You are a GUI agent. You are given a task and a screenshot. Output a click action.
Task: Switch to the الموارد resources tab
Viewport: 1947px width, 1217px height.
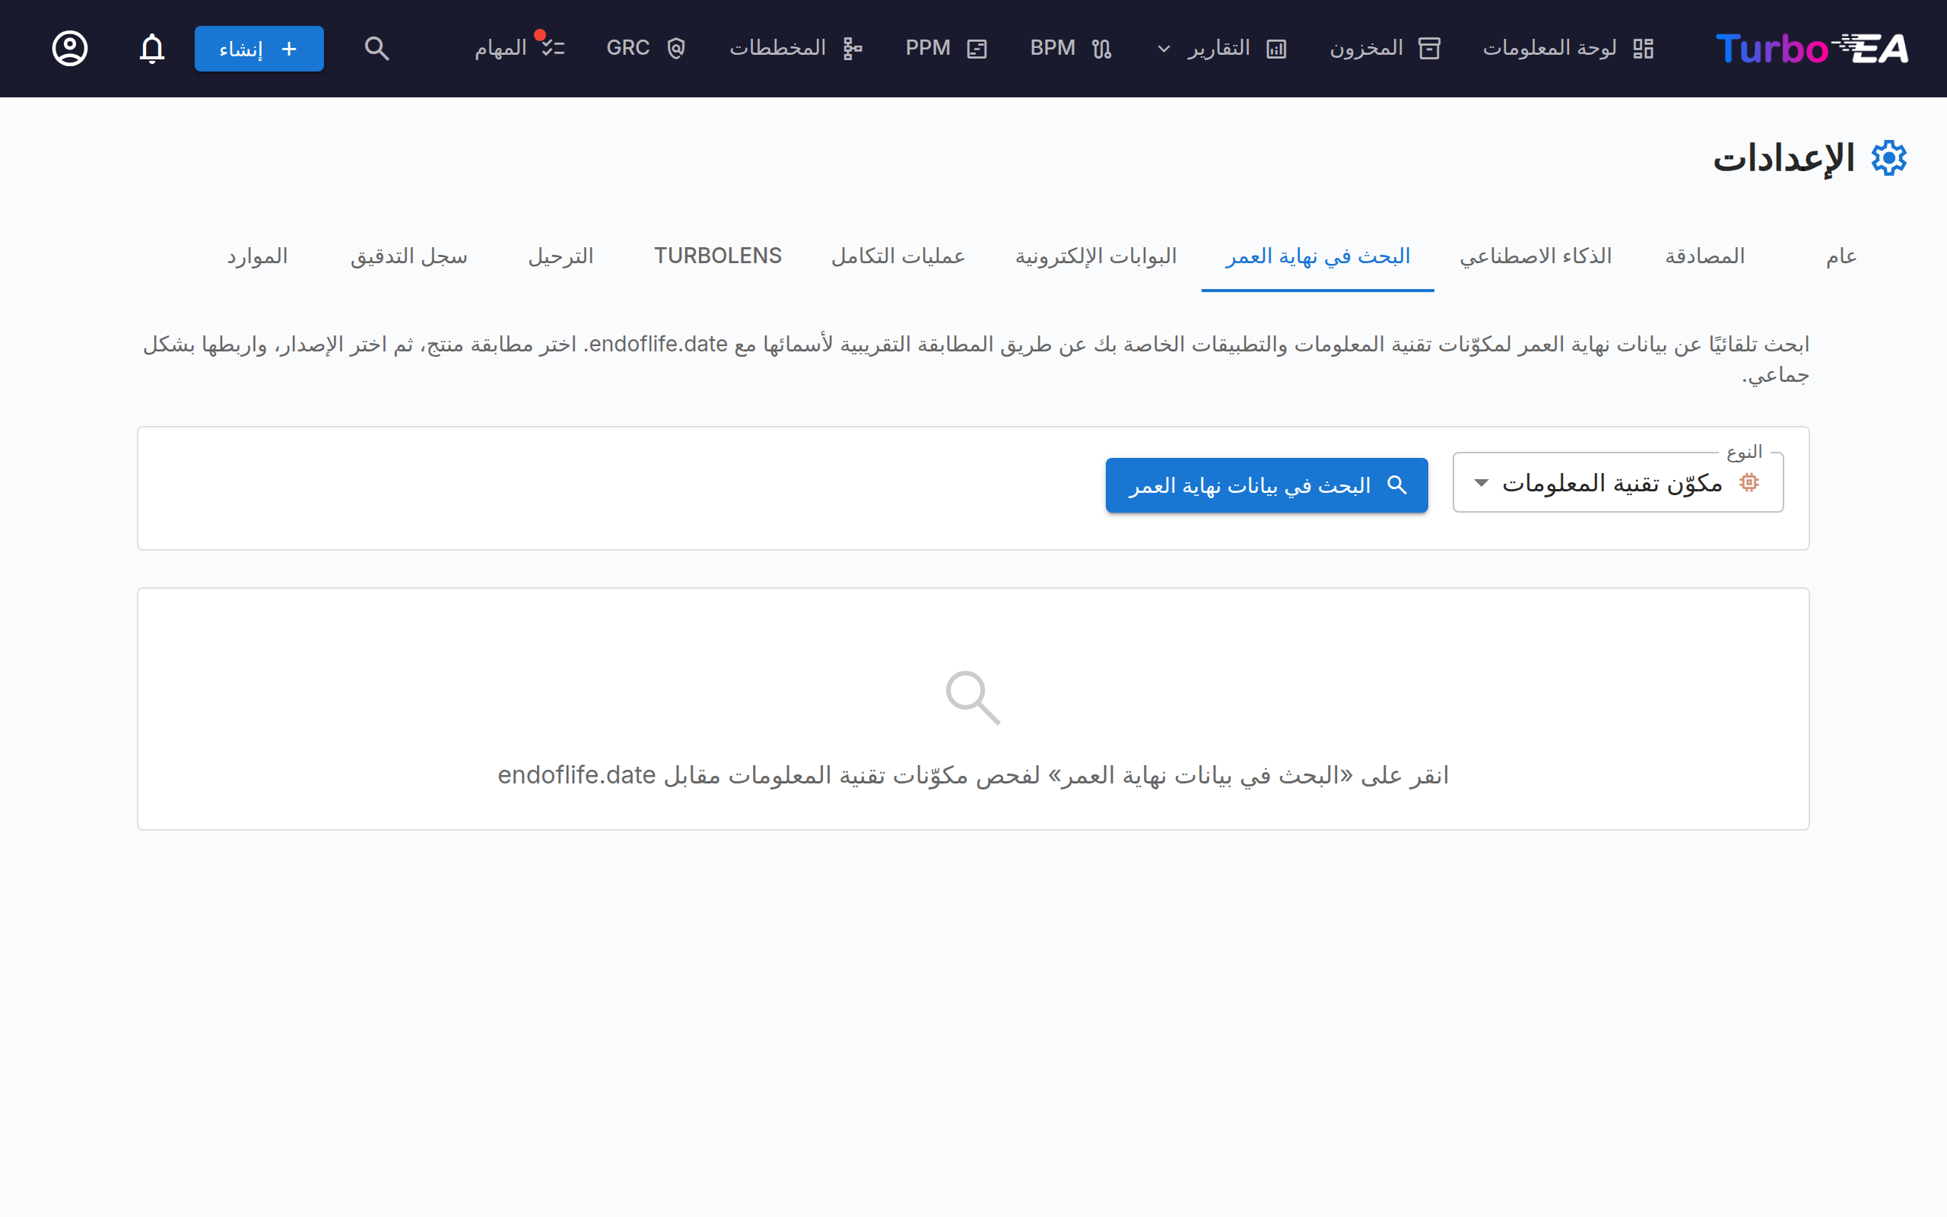point(258,256)
